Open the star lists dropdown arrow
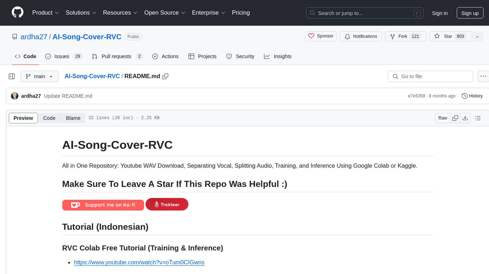Screen dimensions: 489x274 pyautogui.click(x=477, y=37)
